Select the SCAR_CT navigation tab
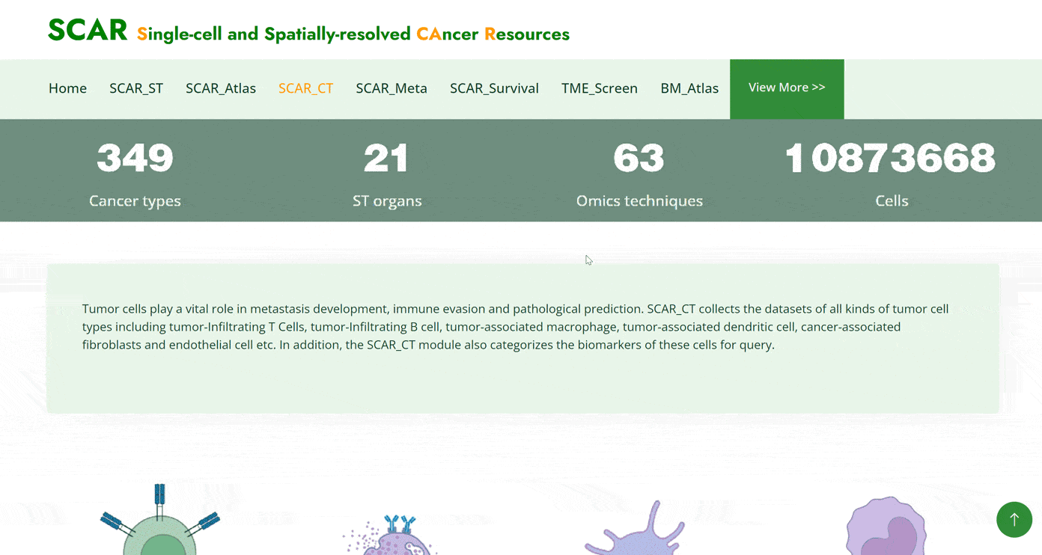 [x=305, y=88]
